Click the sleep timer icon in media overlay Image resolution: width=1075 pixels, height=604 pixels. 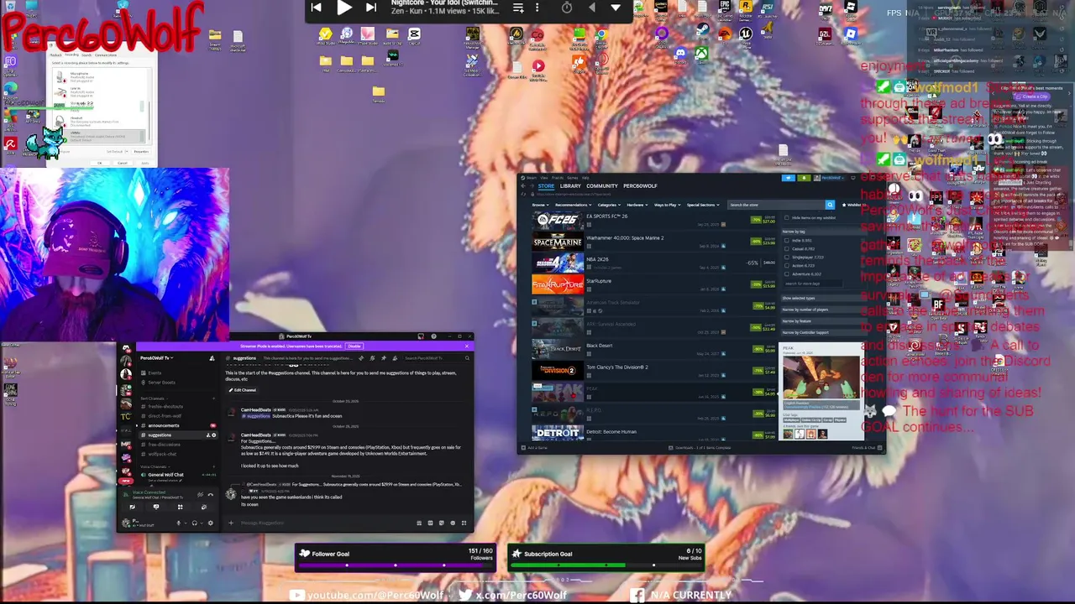tap(567, 8)
